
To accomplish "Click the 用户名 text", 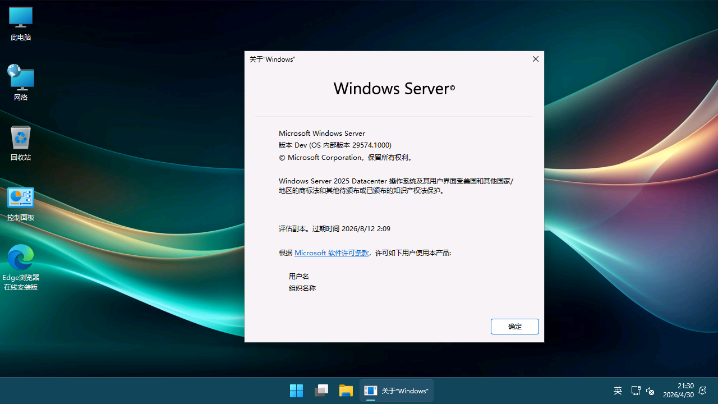I will pyautogui.click(x=299, y=277).
